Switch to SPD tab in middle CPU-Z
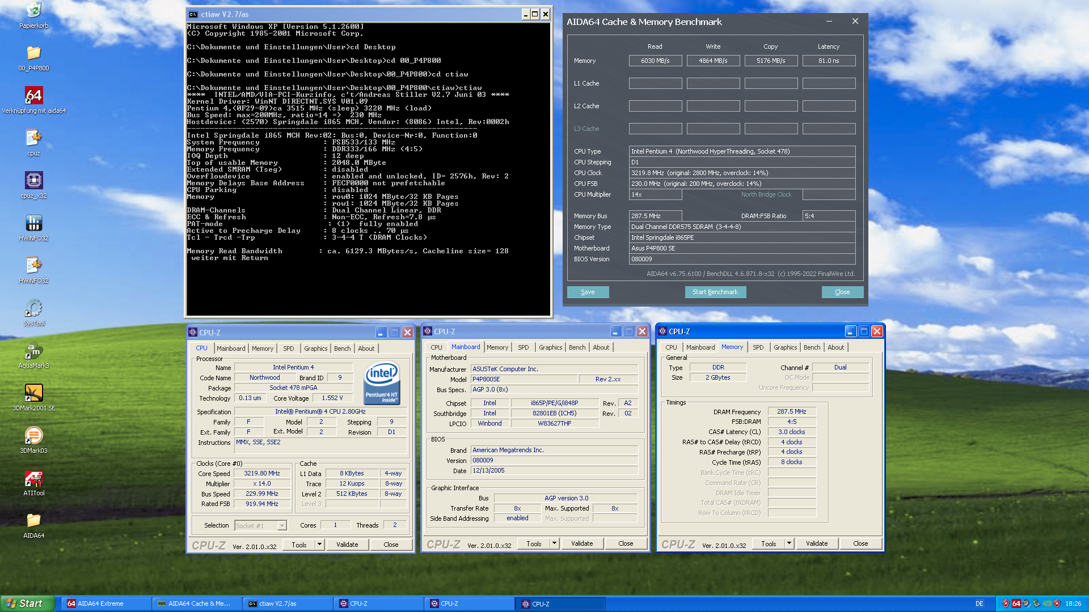The height and width of the screenshot is (612, 1089). coord(523,347)
